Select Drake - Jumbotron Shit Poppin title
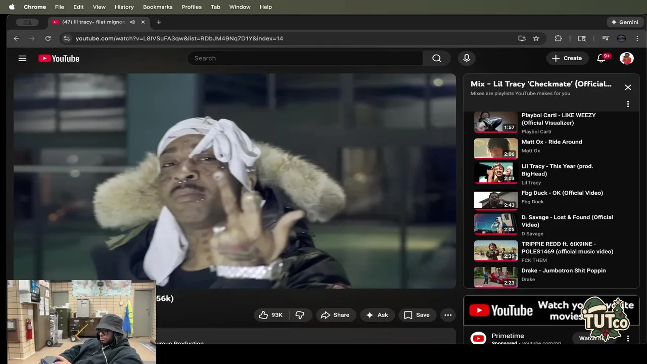647x364 pixels. coord(564,270)
